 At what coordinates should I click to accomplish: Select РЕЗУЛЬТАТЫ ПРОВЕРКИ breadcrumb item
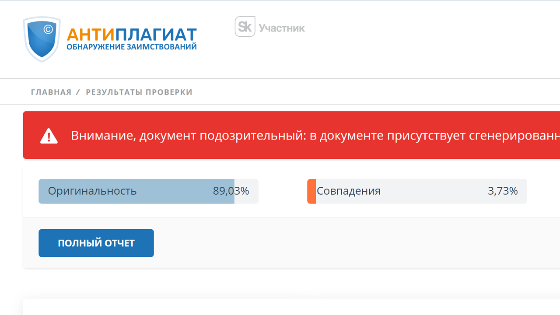139,92
